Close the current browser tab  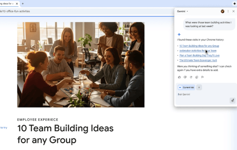17,3
